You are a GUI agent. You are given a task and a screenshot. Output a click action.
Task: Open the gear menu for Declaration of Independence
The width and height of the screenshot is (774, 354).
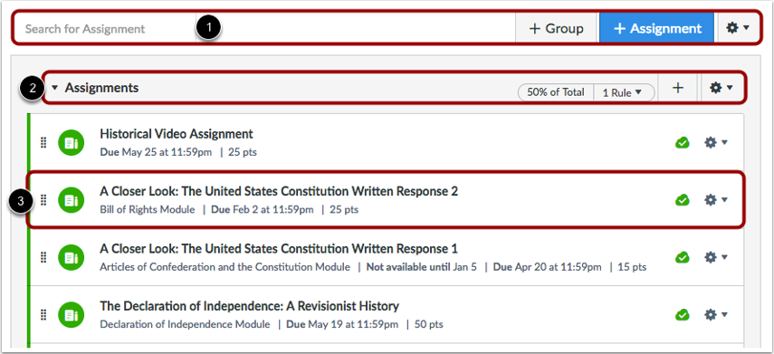pos(716,314)
